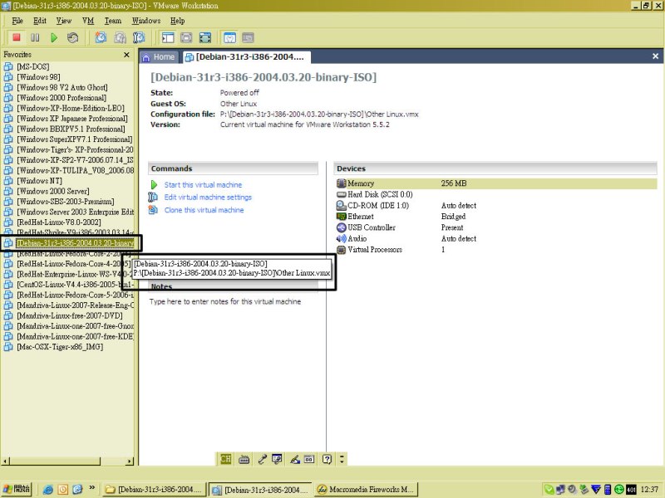Open the Edit menu

(40, 21)
